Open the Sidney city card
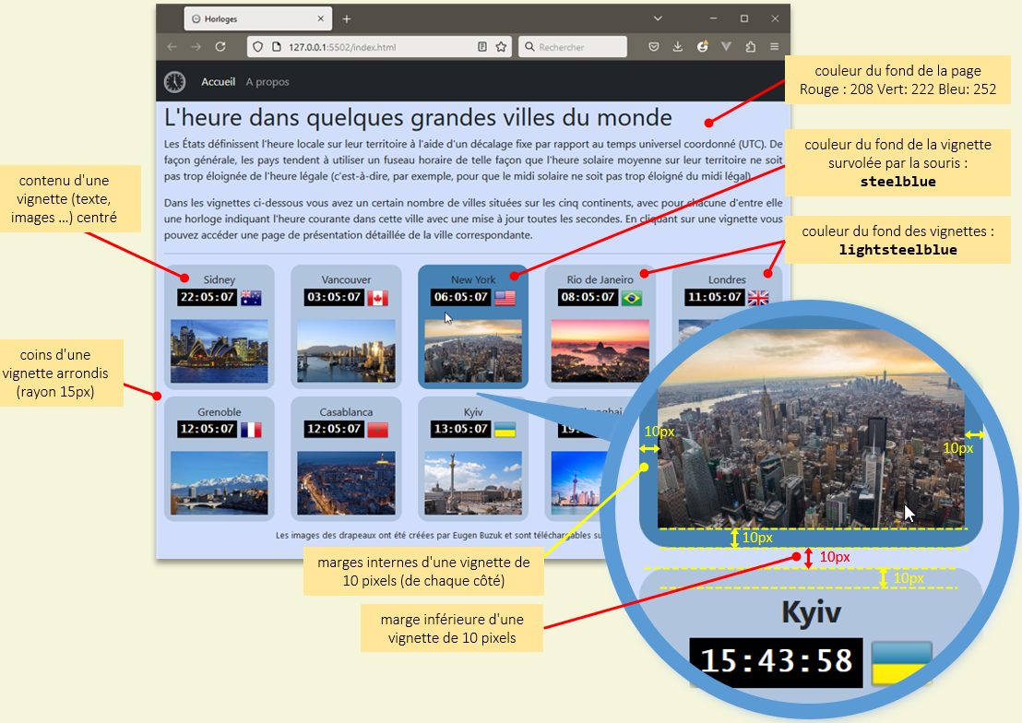 [x=220, y=326]
